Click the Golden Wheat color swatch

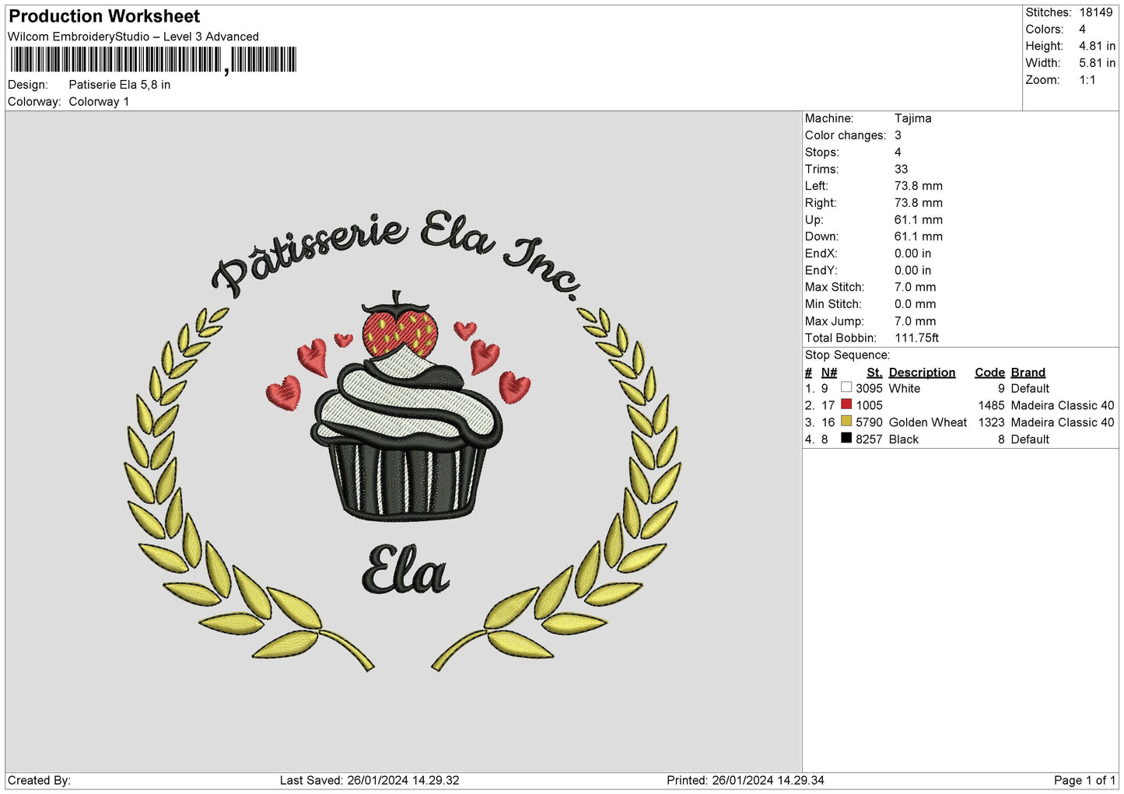846,421
